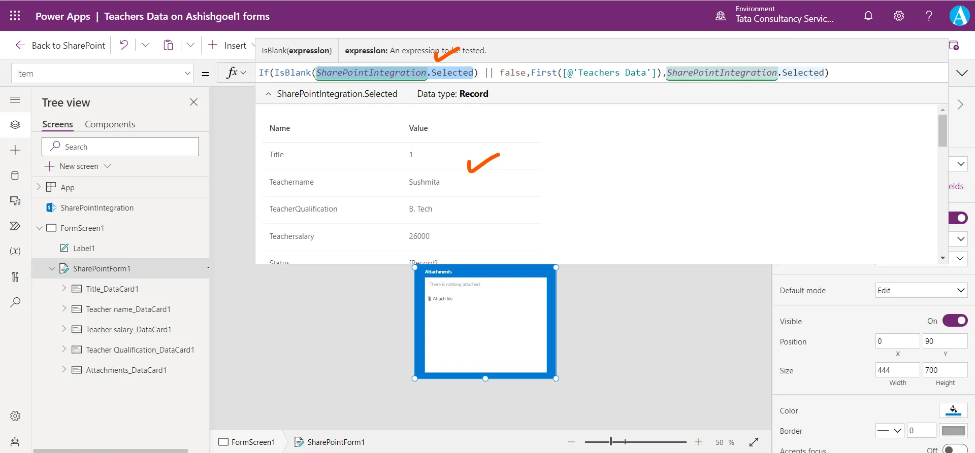Open the App checker icon
Image resolution: width=975 pixels, height=453 pixels.
954,46
